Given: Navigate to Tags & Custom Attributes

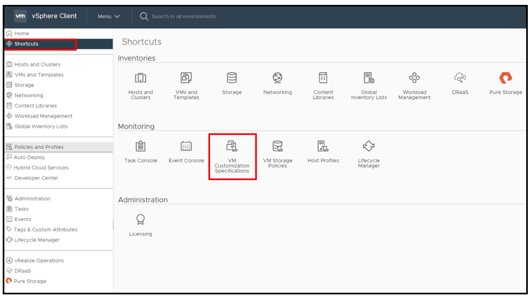Looking at the screenshot, I should [45, 229].
